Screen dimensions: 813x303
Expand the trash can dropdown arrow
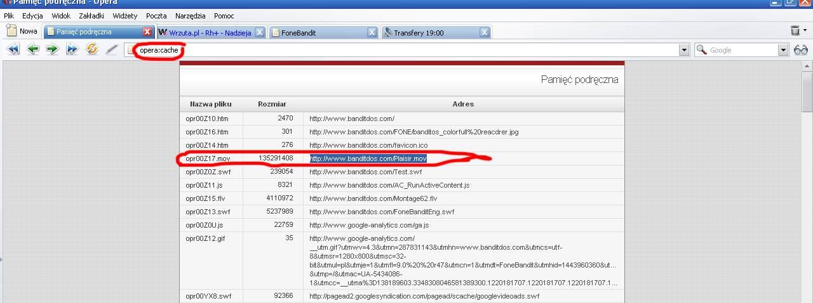(805, 30)
